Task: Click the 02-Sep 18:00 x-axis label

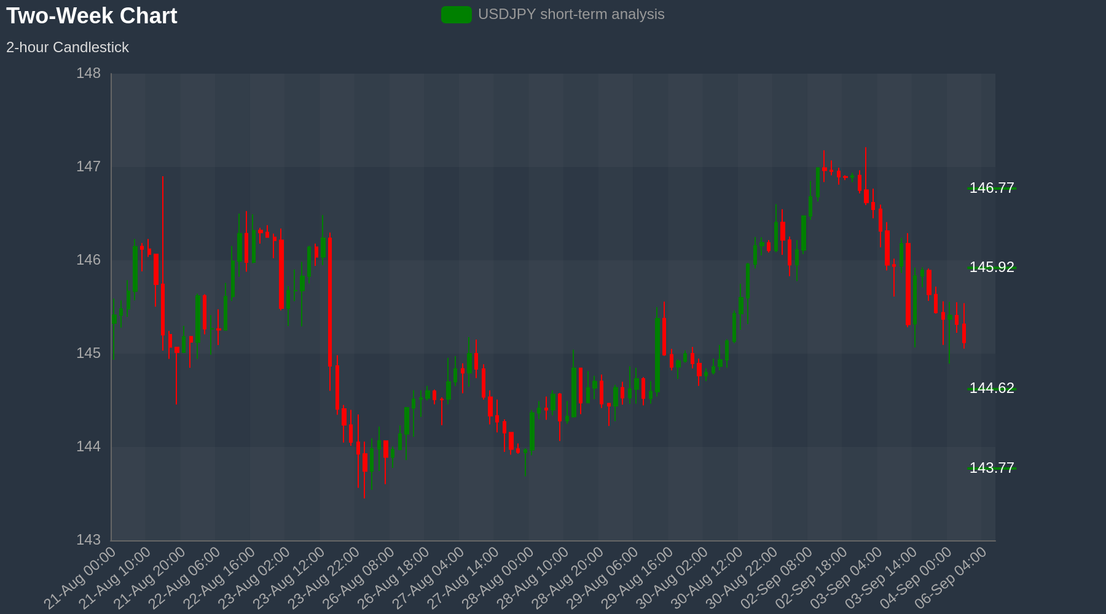Action: click(812, 578)
